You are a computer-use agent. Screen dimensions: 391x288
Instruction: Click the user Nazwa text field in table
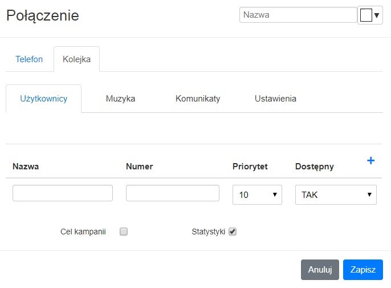tap(63, 193)
